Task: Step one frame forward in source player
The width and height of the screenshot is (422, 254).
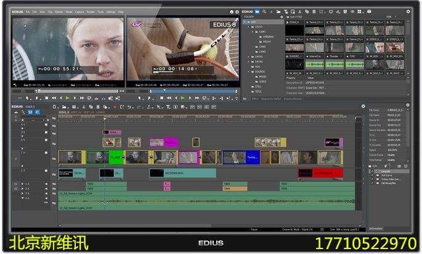Action: (x=75, y=98)
